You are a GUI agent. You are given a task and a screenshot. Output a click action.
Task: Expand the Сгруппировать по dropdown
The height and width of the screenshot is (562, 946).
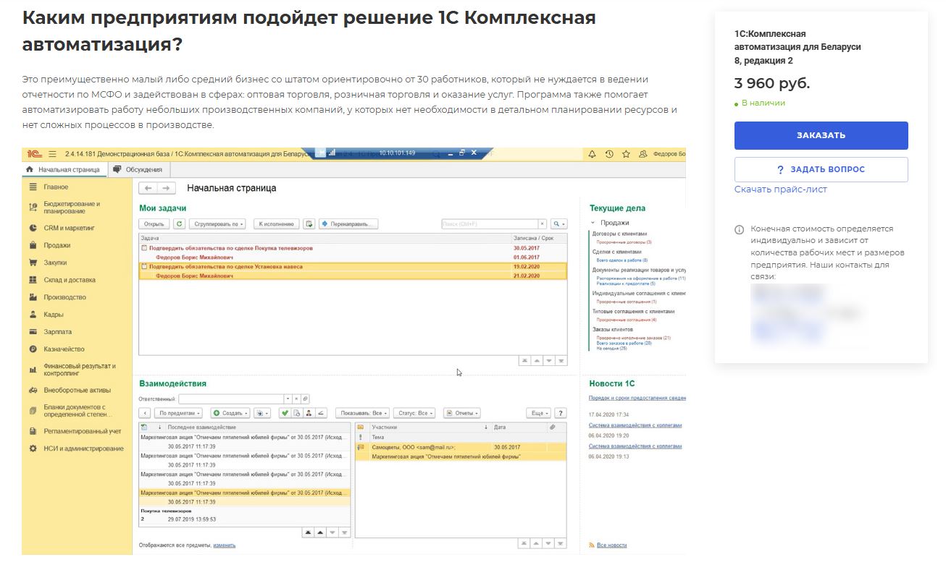pyautogui.click(x=219, y=224)
